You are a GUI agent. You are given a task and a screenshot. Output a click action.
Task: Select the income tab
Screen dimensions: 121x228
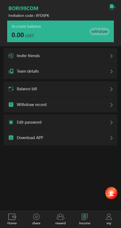85,219
